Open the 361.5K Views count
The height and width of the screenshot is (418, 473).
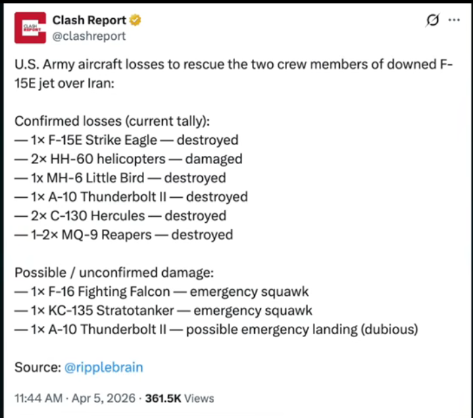(180, 398)
